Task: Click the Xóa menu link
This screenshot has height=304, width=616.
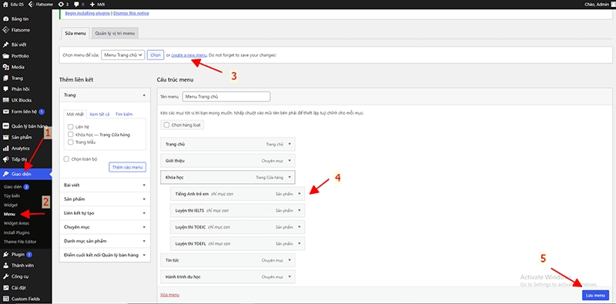Action: click(x=170, y=295)
